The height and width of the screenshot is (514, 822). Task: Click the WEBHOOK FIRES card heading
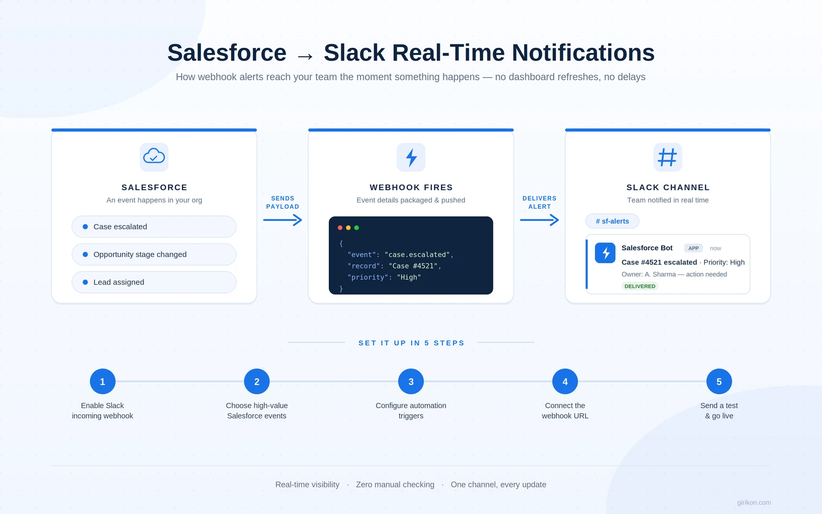pos(411,188)
